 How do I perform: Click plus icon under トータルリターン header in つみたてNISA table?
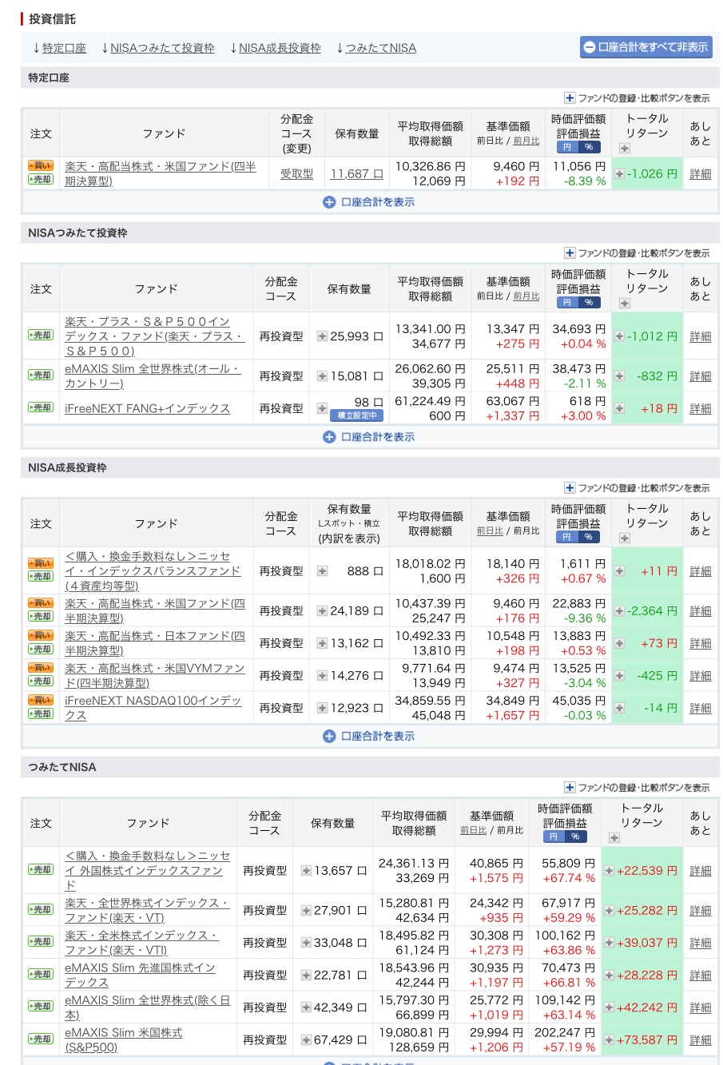(x=614, y=838)
